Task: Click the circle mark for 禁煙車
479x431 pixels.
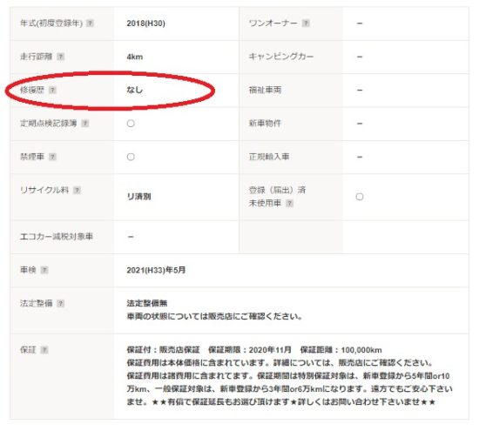Action: pyautogui.click(x=131, y=157)
